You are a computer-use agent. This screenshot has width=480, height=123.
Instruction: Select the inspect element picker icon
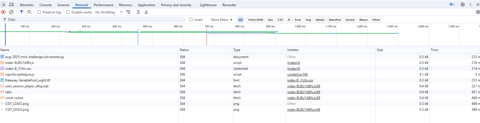click(4, 5)
